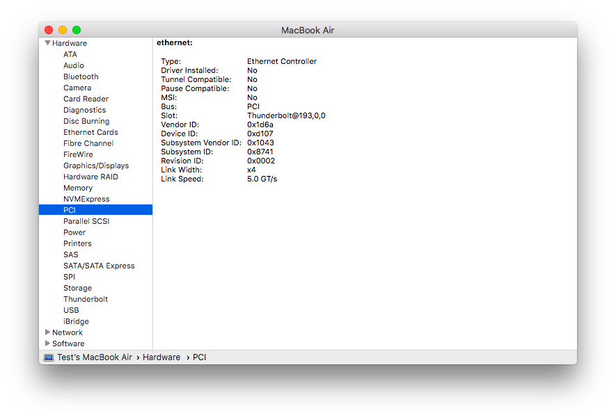Image resolution: width=616 pixels, height=420 pixels.
Task: Select FireWire in the sidebar
Action: (78, 154)
